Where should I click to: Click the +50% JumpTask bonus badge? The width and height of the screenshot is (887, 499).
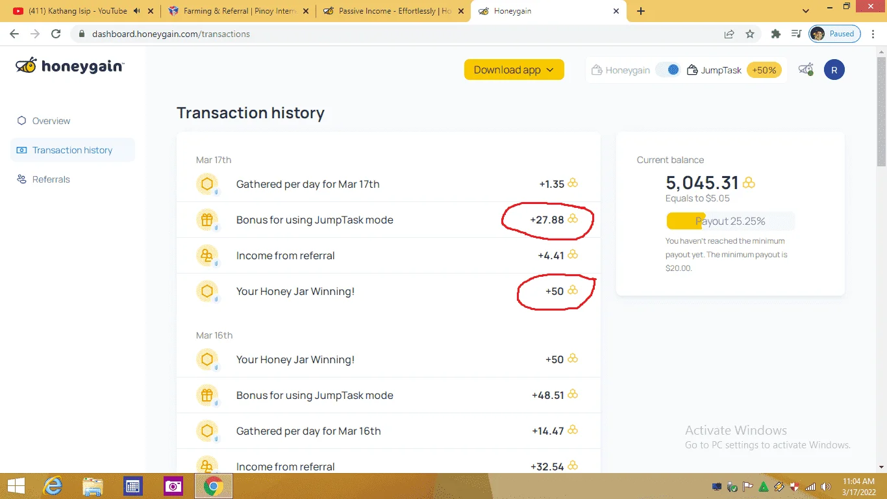764,70
